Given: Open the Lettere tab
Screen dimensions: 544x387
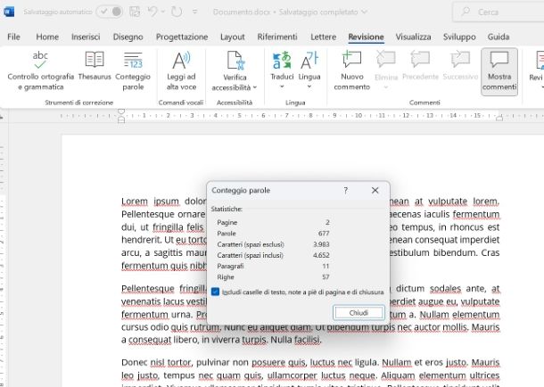Looking at the screenshot, I should [323, 37].
